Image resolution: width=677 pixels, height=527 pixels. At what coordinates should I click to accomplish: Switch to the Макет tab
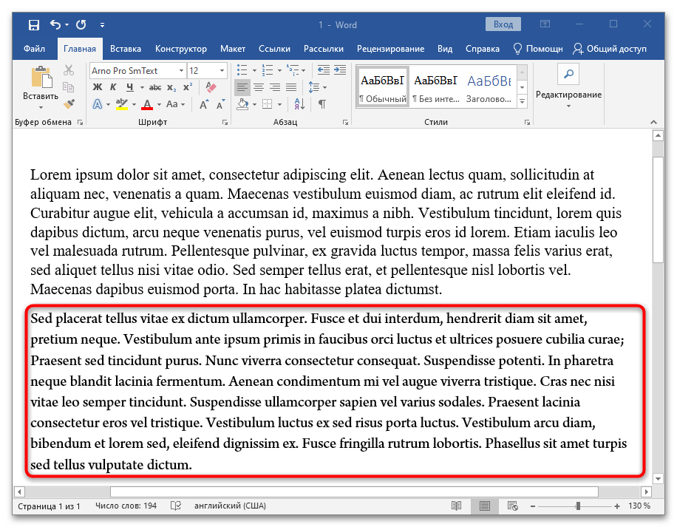coord(233,49)
